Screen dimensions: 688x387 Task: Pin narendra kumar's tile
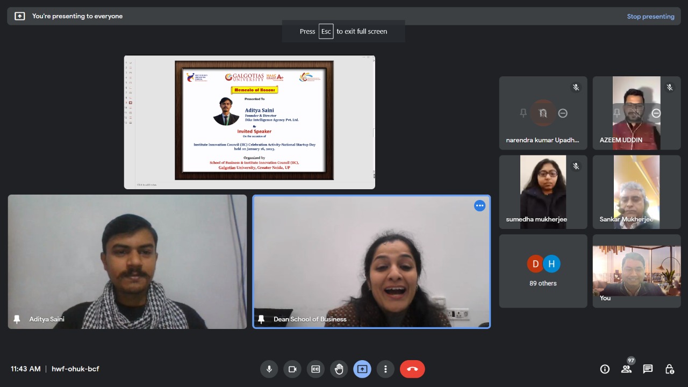[523, 113]
